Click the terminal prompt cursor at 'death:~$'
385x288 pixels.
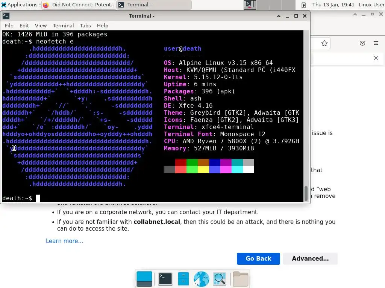pyautogui.click(x=38, y=198)
